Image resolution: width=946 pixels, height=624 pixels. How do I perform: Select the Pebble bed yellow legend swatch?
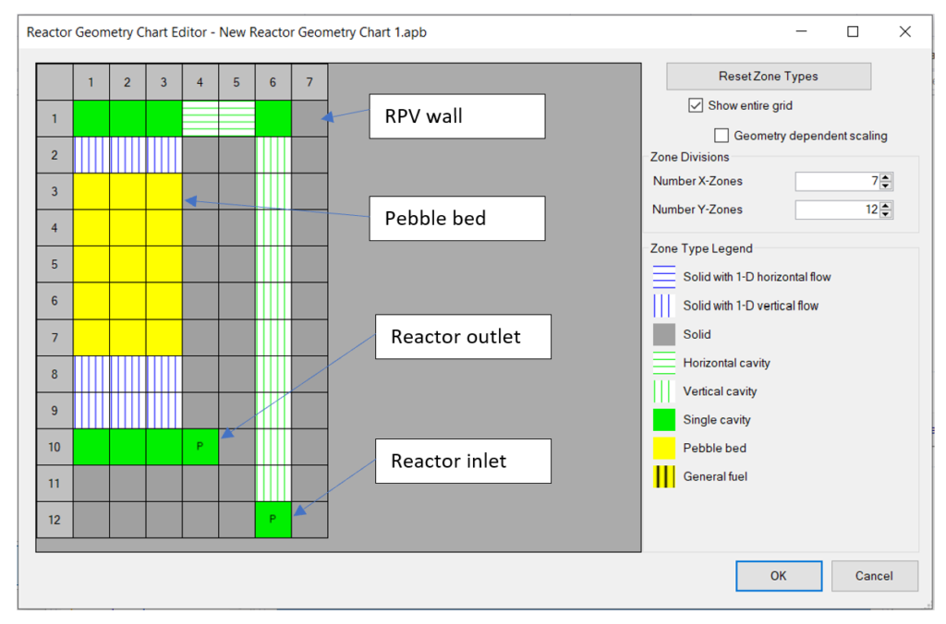tap(663, 448)
